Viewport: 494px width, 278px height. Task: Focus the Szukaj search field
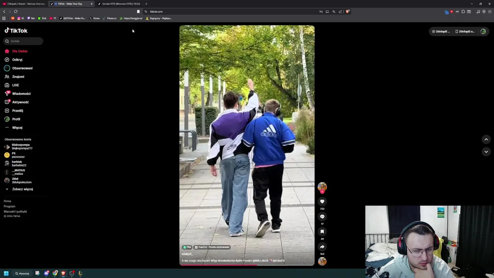pos(24,41)
